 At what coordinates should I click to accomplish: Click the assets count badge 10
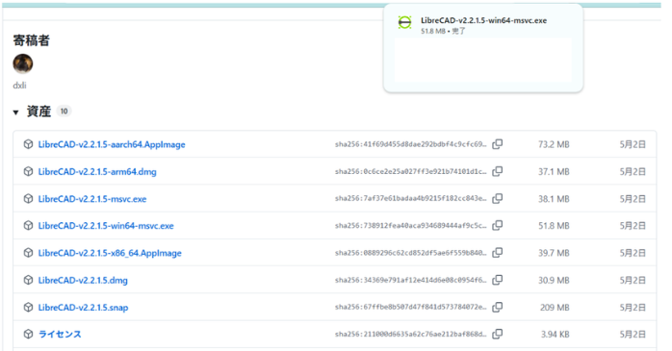tap(64, 112)
